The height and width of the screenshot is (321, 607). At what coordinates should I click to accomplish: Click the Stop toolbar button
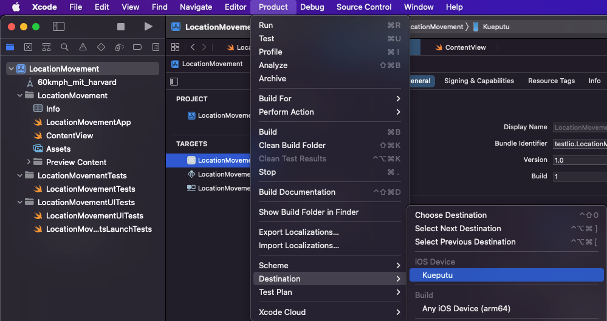(121, 26)
